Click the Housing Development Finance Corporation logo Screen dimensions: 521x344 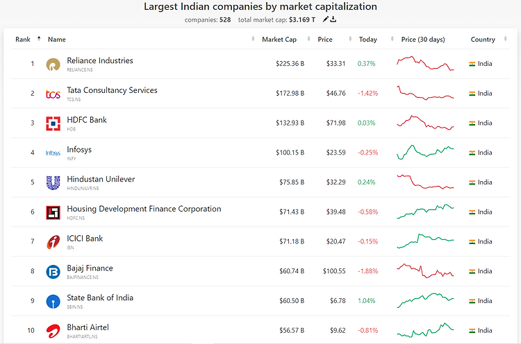(x=53, y=213)
